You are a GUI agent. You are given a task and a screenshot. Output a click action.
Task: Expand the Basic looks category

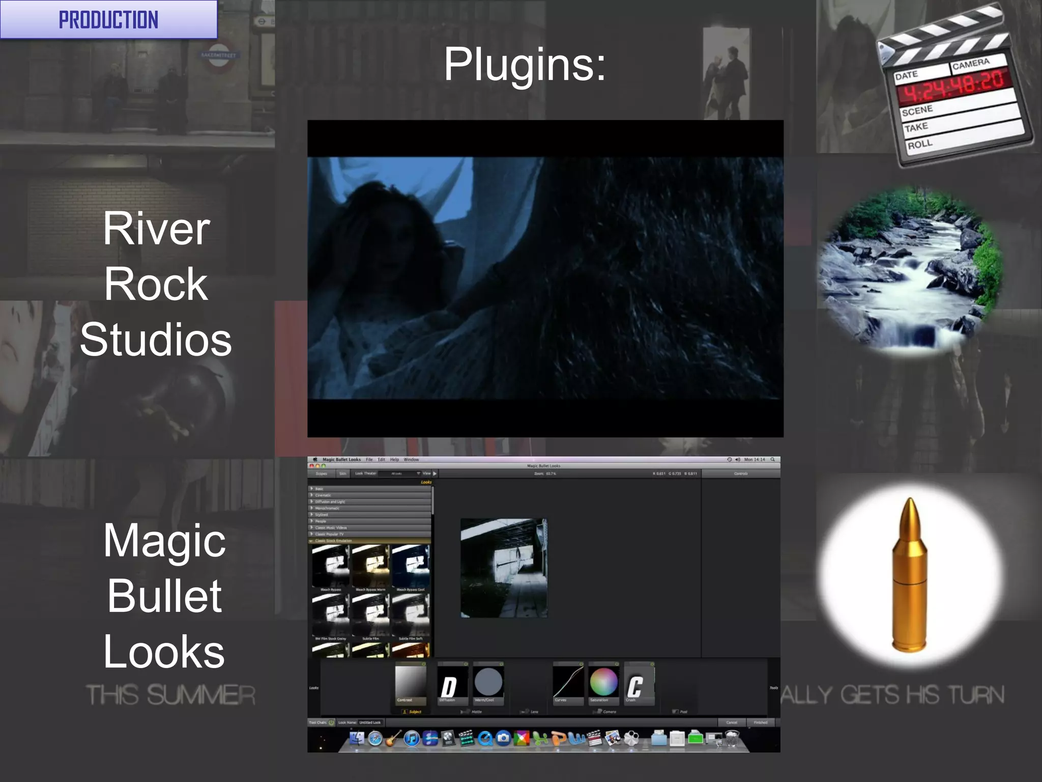[x=370, y=489]
